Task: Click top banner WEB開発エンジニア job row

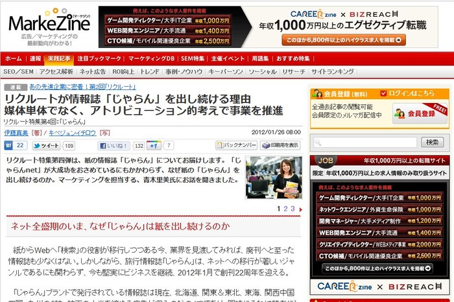Action: click(167, 30)
